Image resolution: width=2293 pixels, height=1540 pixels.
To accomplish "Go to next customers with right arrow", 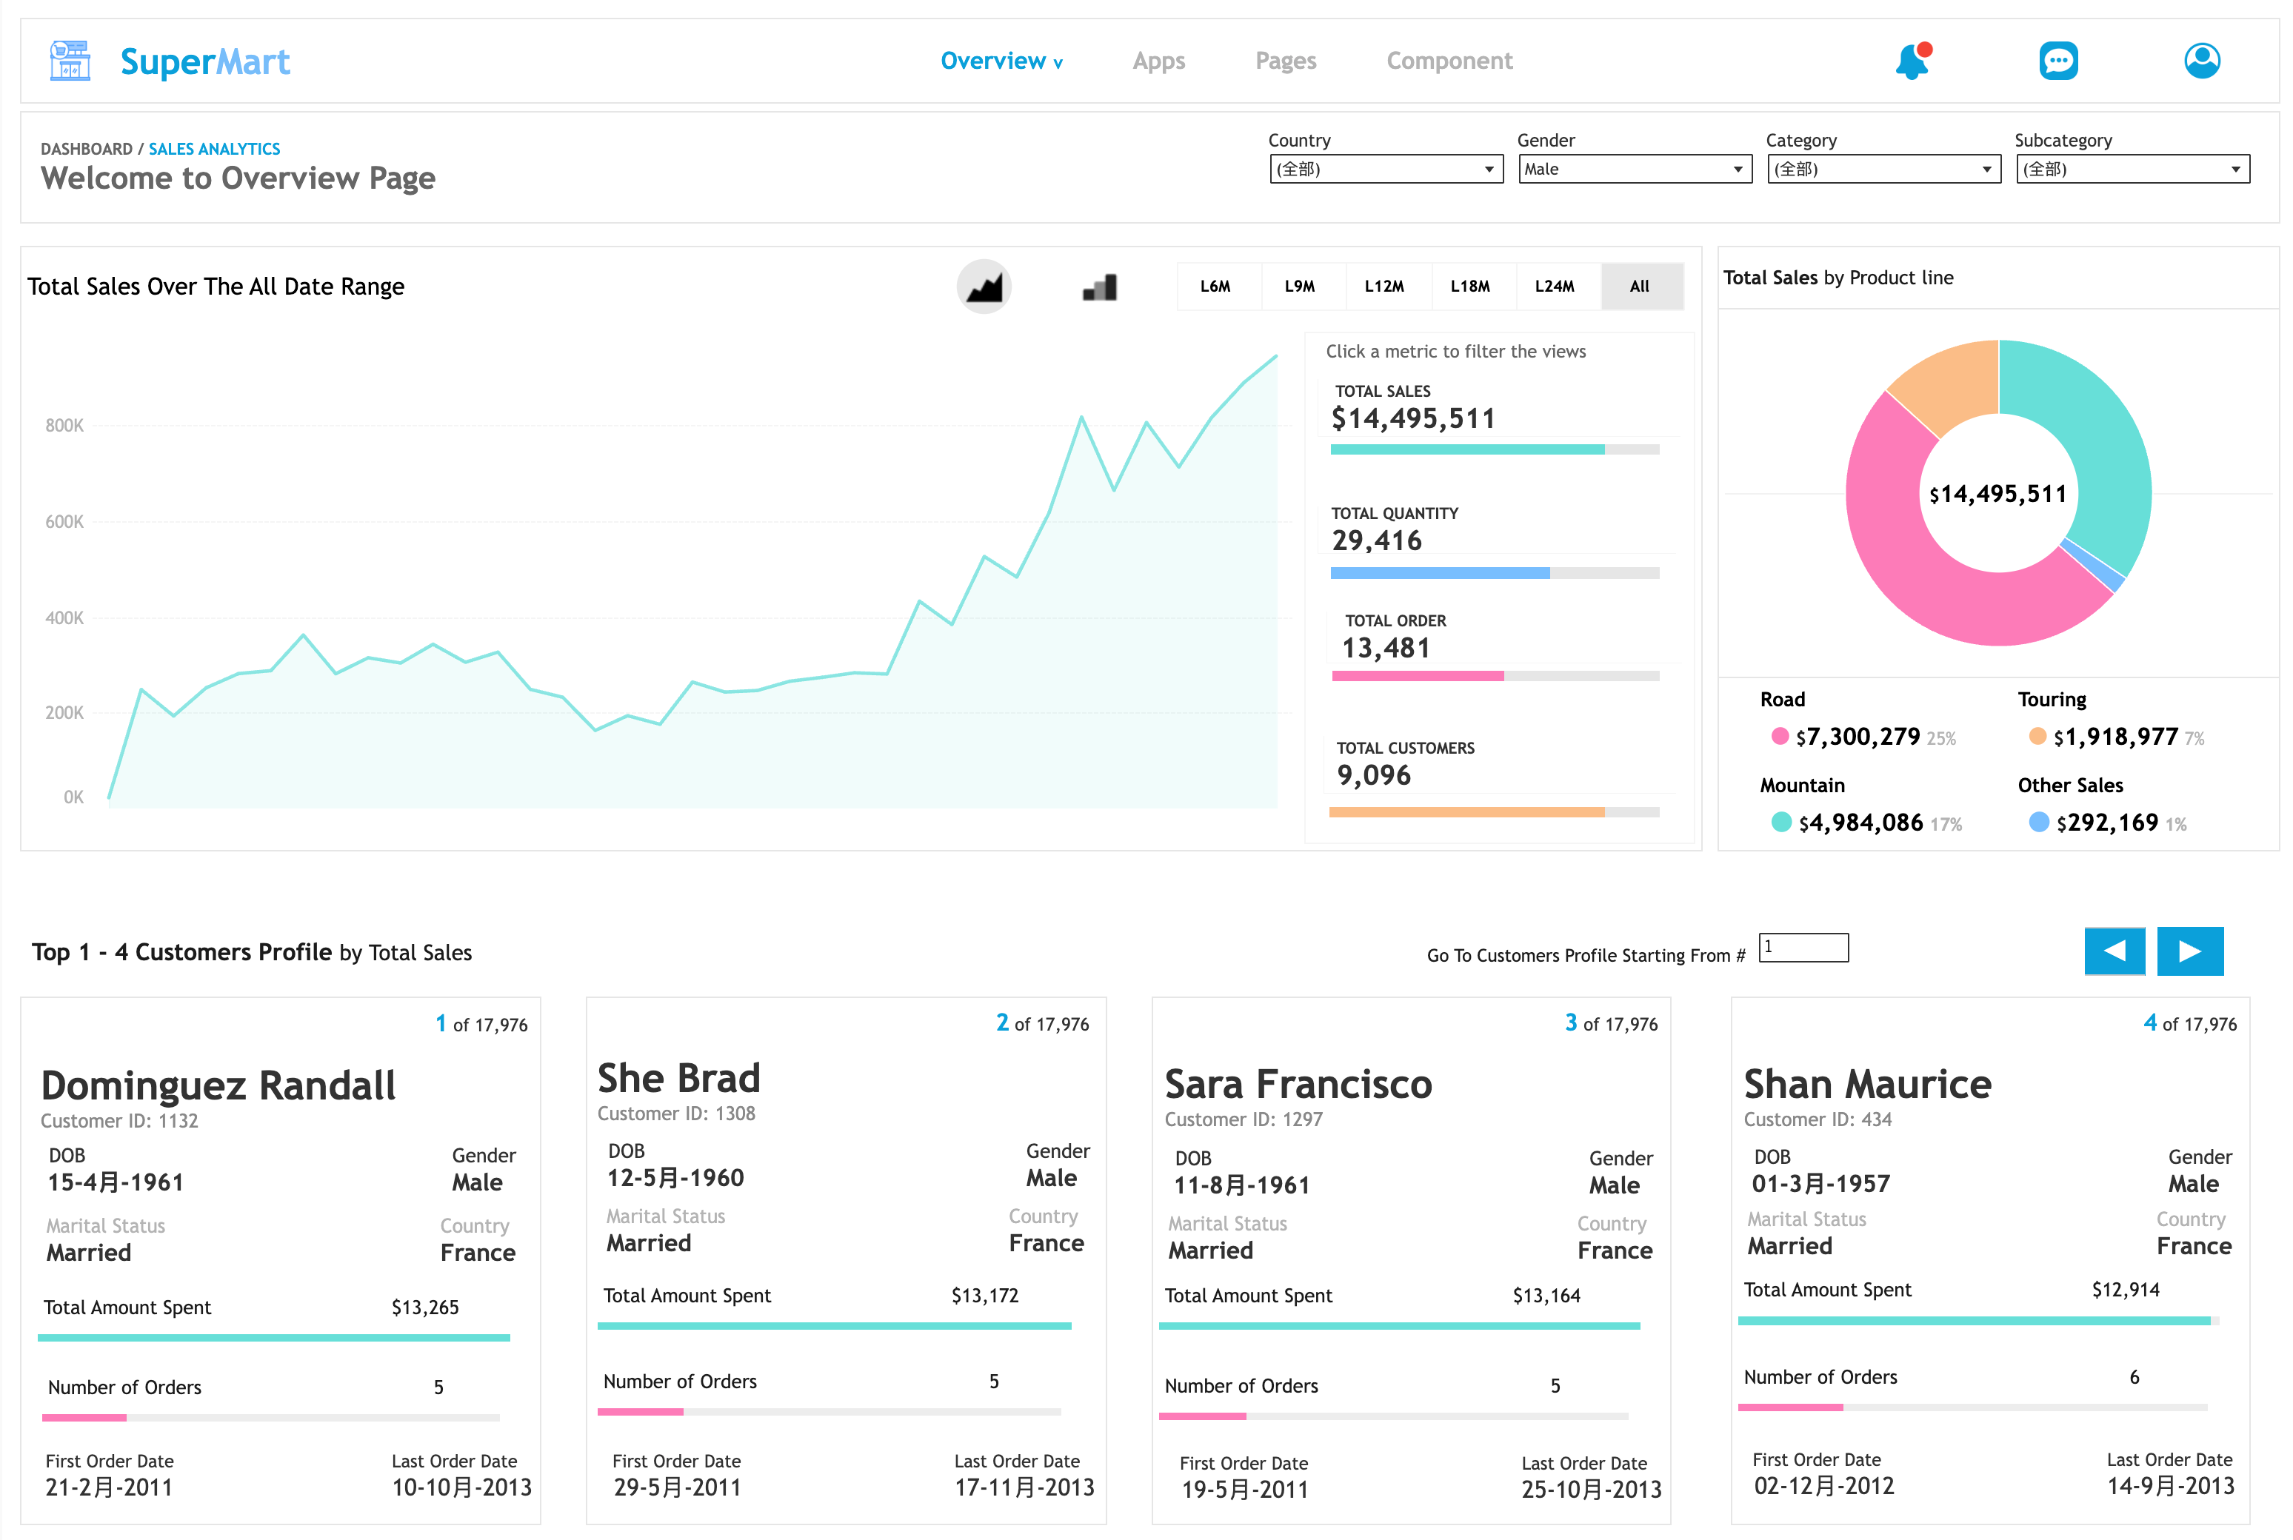I will pos(2190,951).
